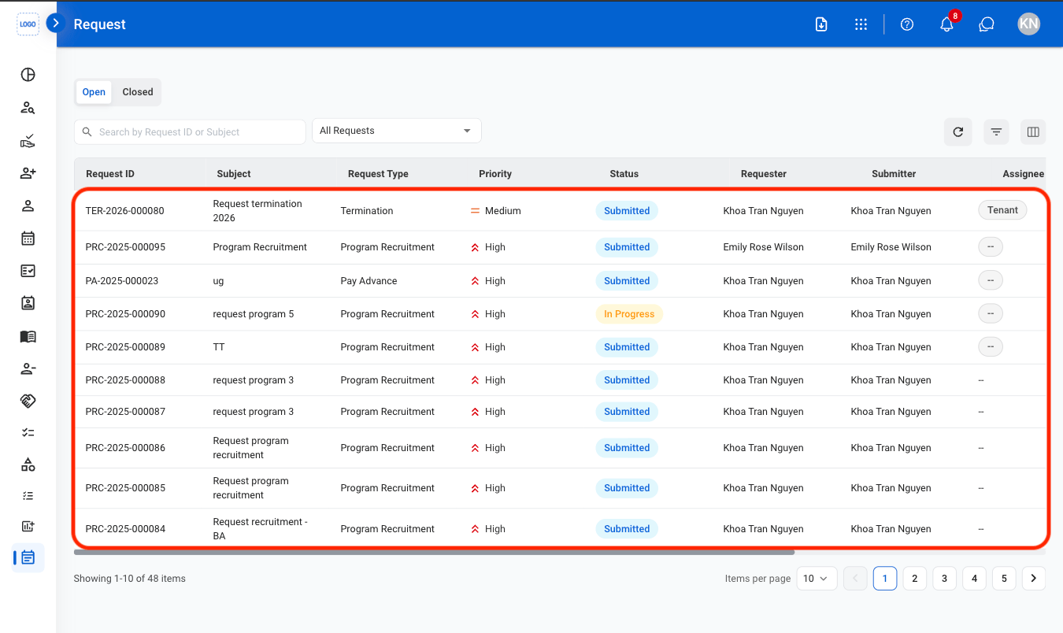Click the subject "request program 5"
Viewport: 1063px width, 633px height.
click(254, 314)
